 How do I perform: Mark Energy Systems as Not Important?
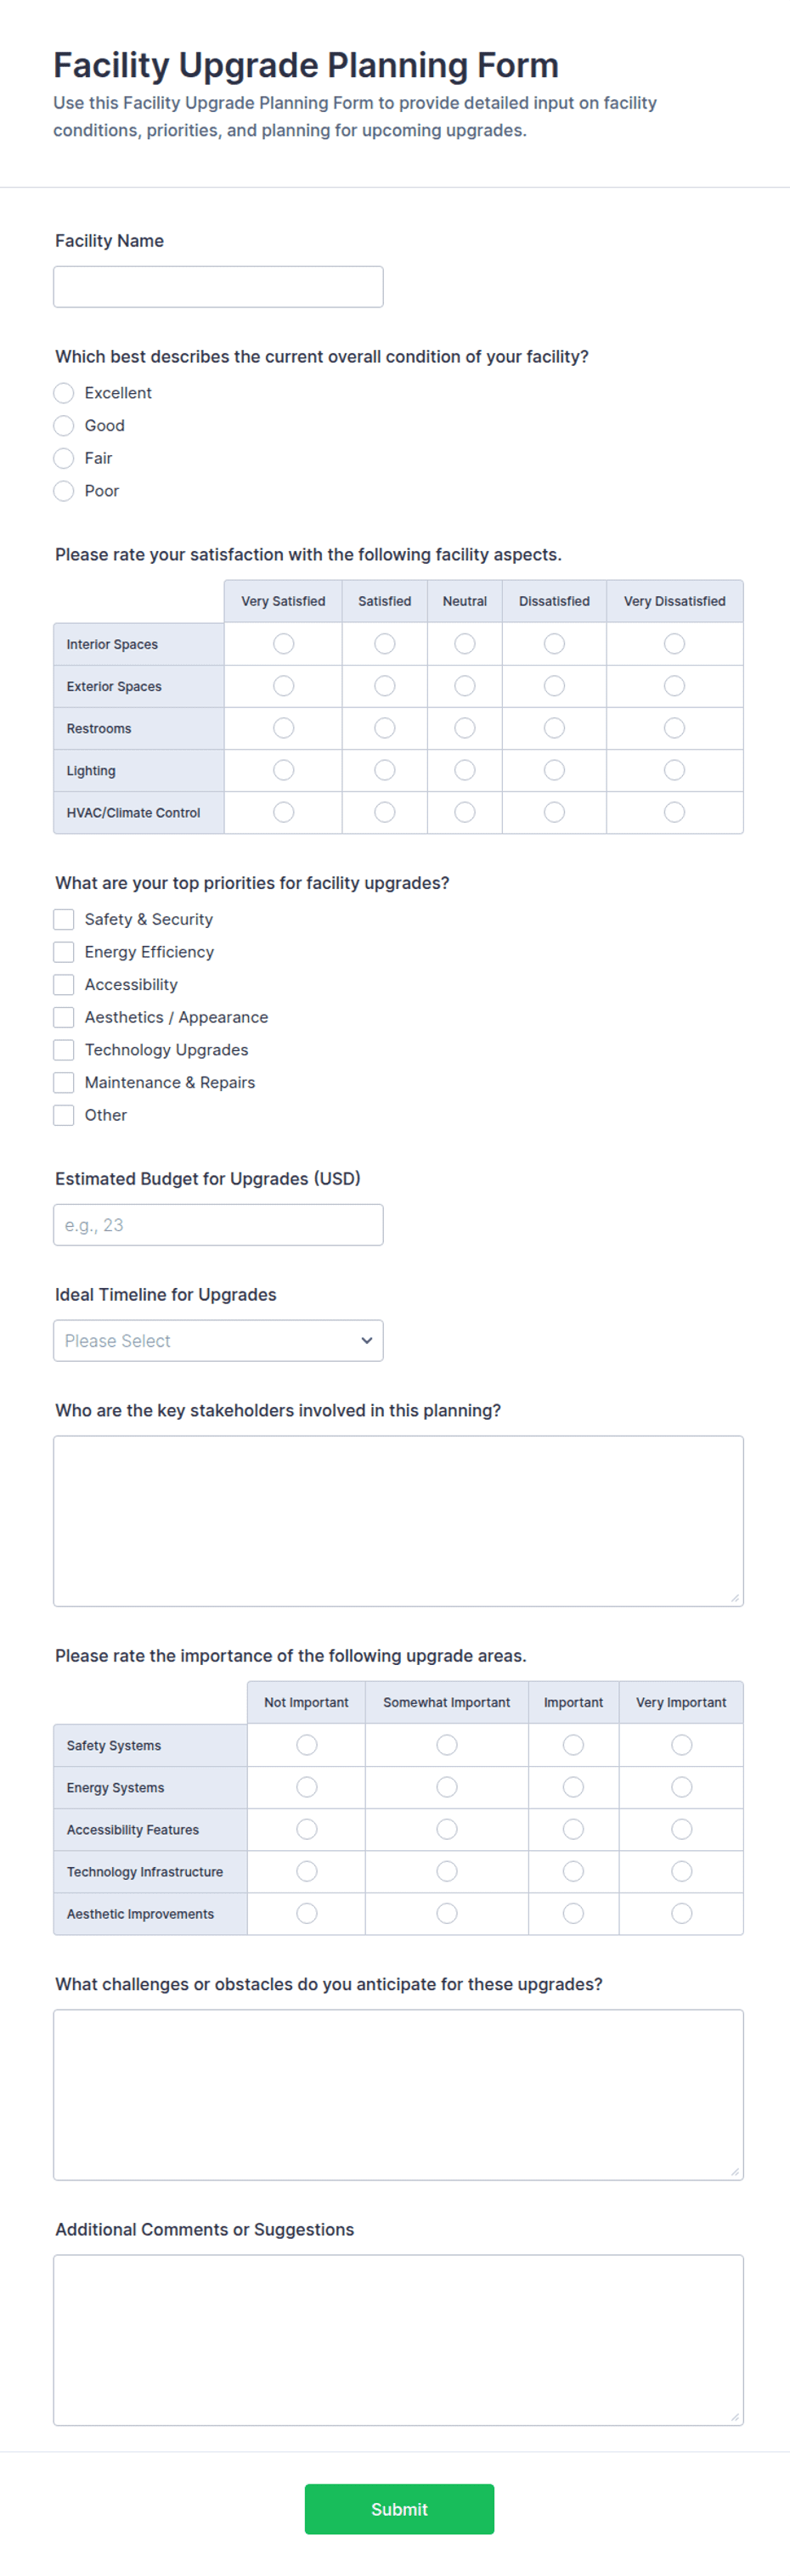307,1787
